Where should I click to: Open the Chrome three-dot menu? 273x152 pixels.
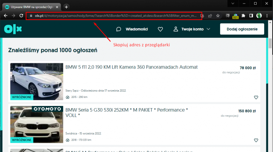point(268,16)
